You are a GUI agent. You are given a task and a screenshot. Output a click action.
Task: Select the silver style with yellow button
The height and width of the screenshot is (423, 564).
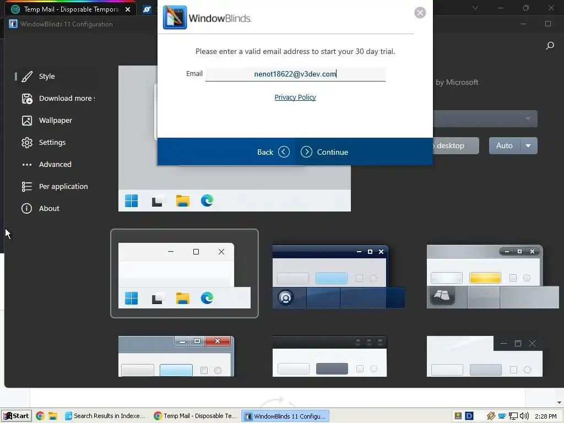[x=492, y=276]
